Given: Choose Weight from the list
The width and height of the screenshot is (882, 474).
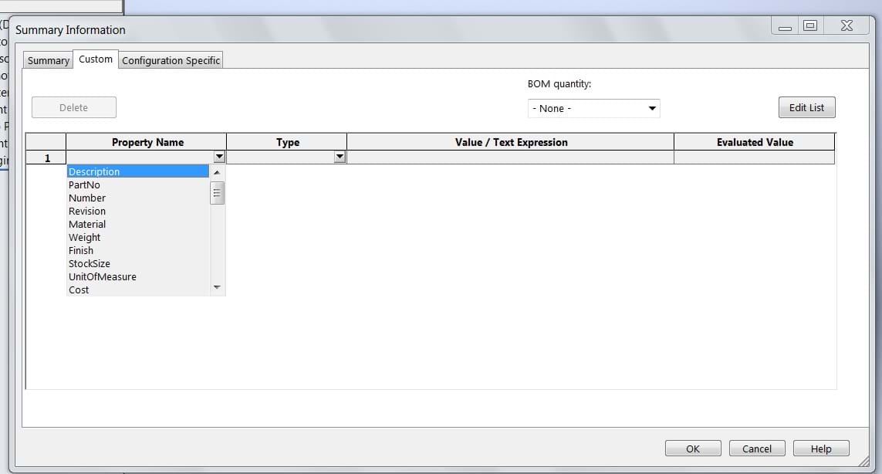Looking at the screenshot, I should pyautogui.click(x=84, y=238).
